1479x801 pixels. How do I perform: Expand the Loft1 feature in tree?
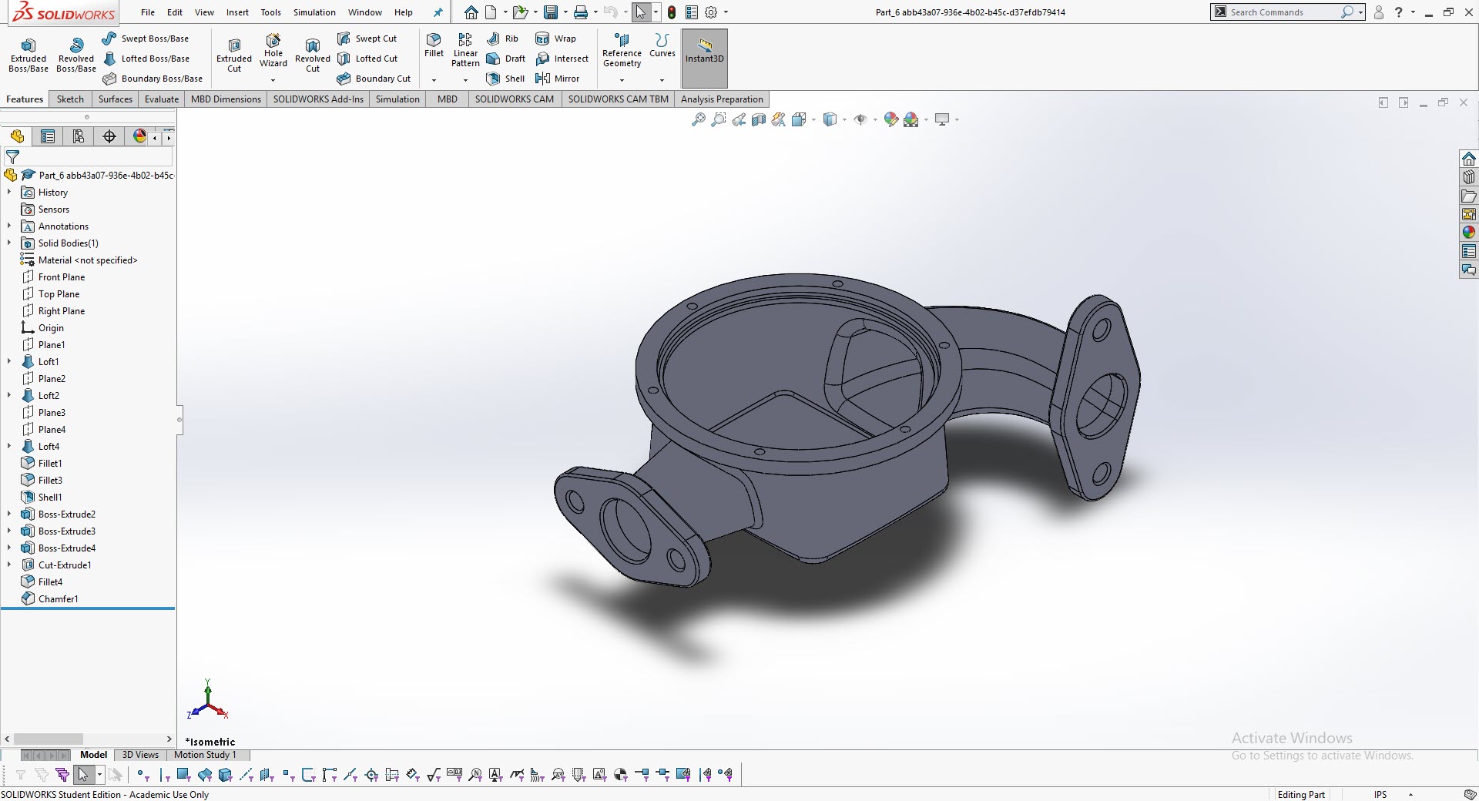[9, 361]
